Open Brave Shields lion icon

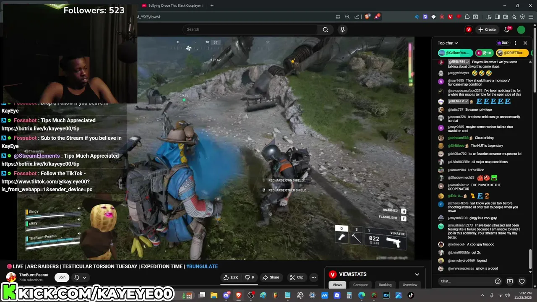367,17
